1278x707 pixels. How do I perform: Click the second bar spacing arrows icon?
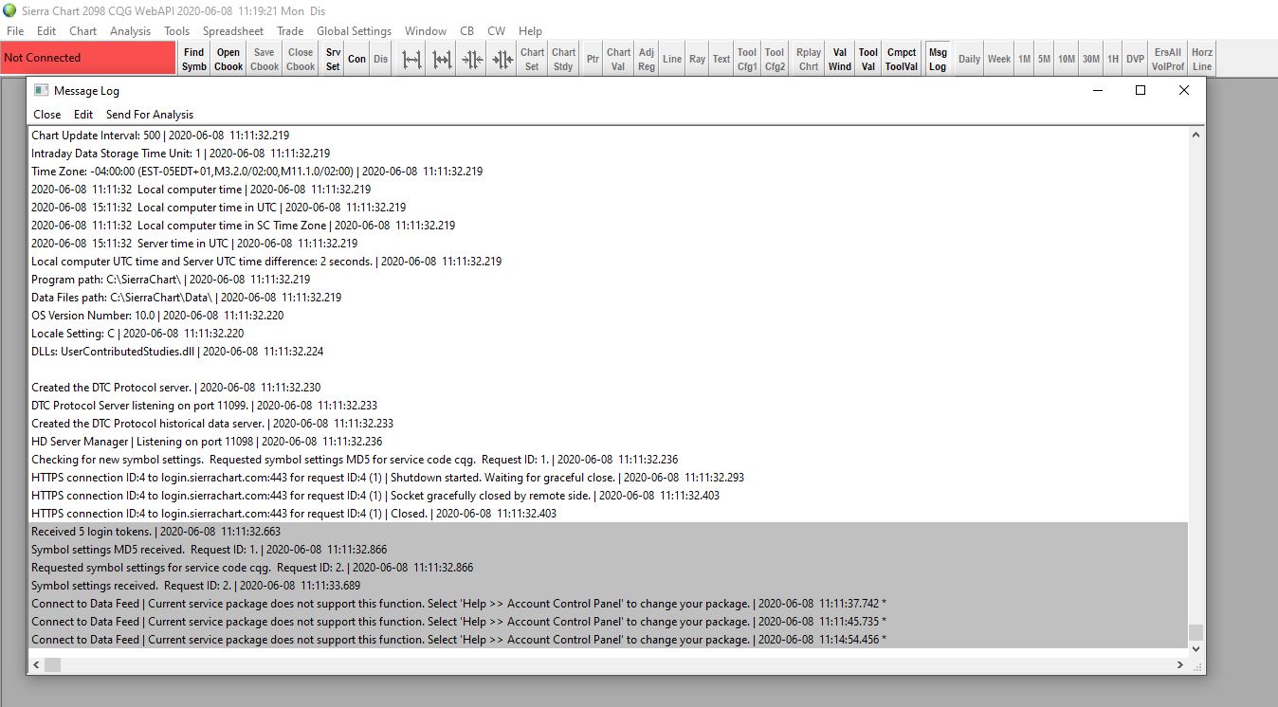point(443,59)
